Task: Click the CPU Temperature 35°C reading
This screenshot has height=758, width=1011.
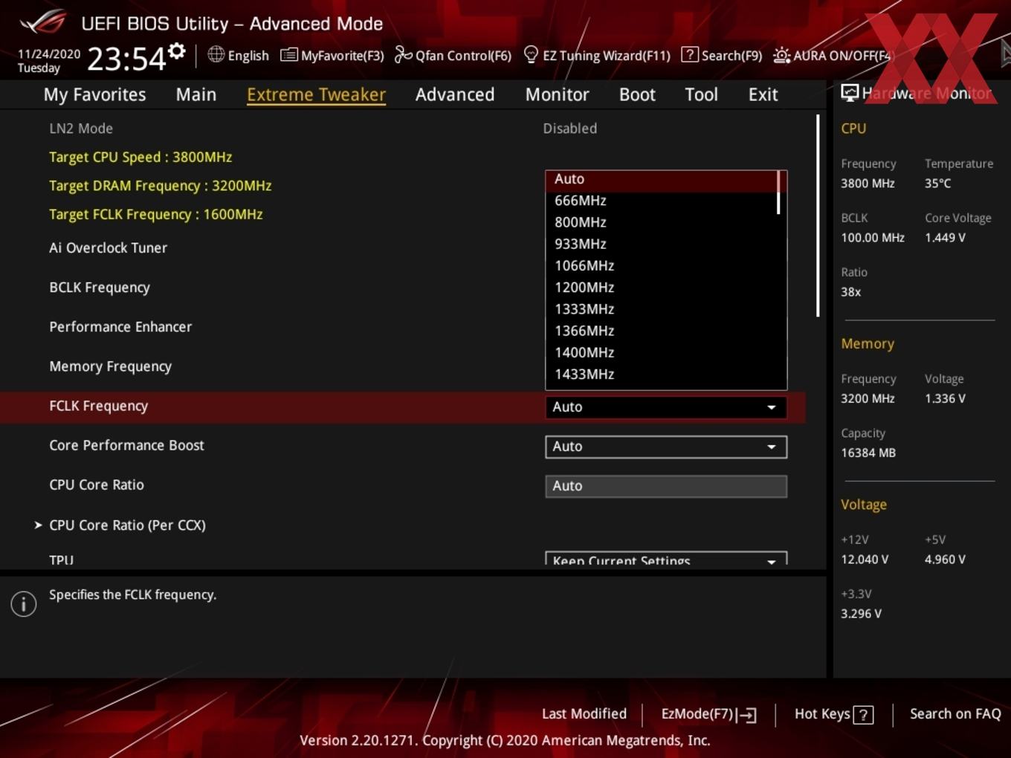Action: (x=937, y=184)
